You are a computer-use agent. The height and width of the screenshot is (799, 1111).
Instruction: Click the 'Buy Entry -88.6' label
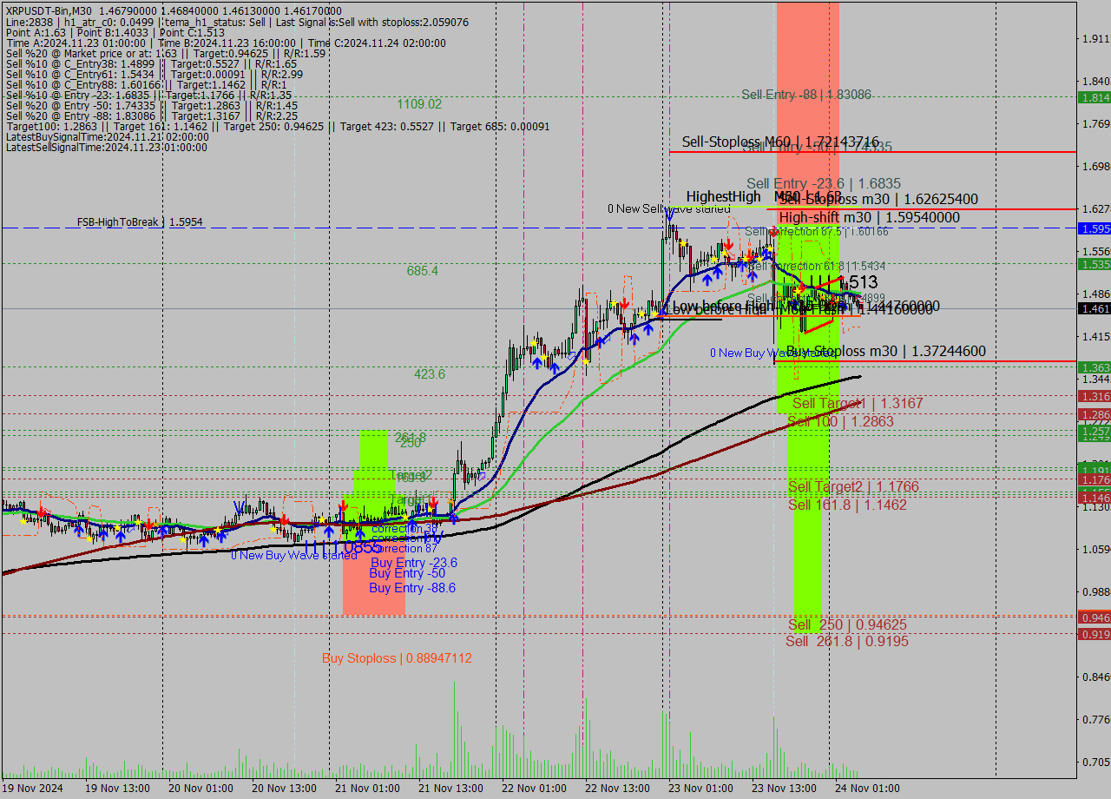pyautogui.click(x=412, y=588)
